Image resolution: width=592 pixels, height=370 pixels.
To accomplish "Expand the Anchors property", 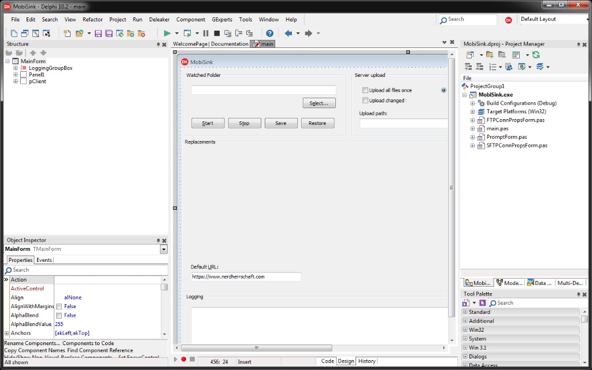I will [x=6, y=333].
